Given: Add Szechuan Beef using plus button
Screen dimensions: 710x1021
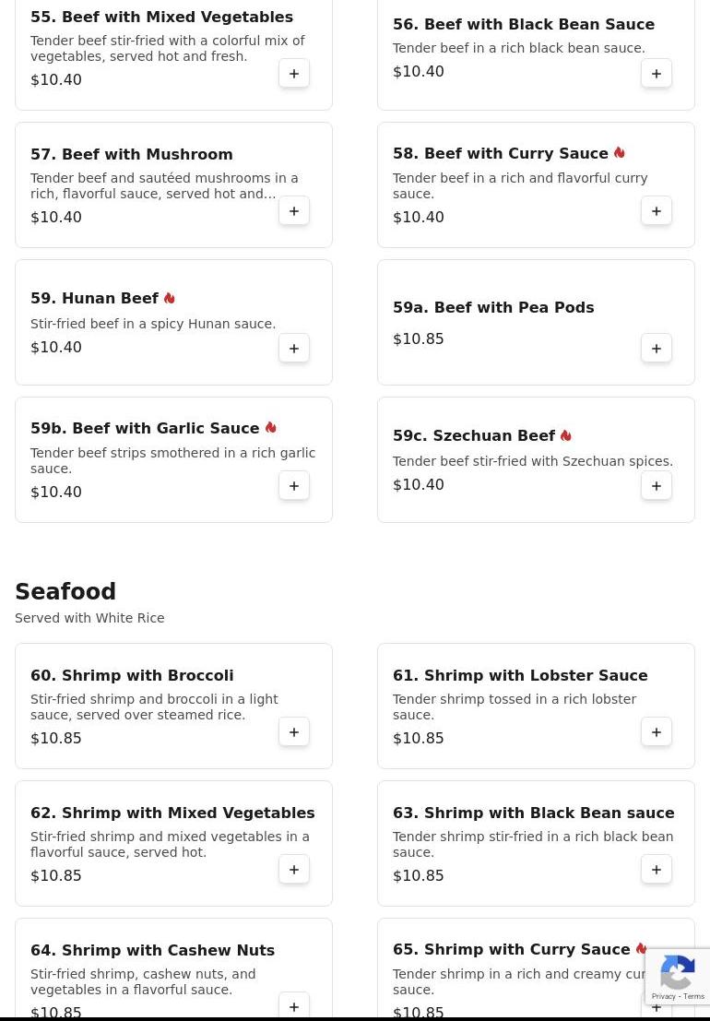Looking at the screenshot, I should click(x=656, y=486).
